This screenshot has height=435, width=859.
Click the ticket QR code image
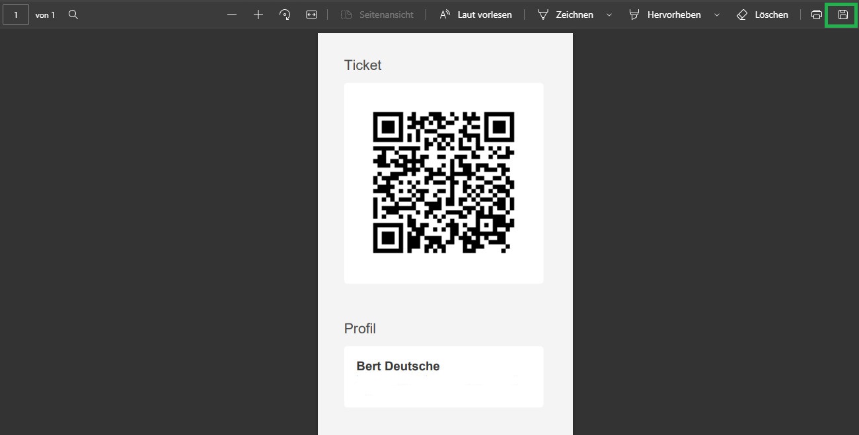[x=443, y=183]
